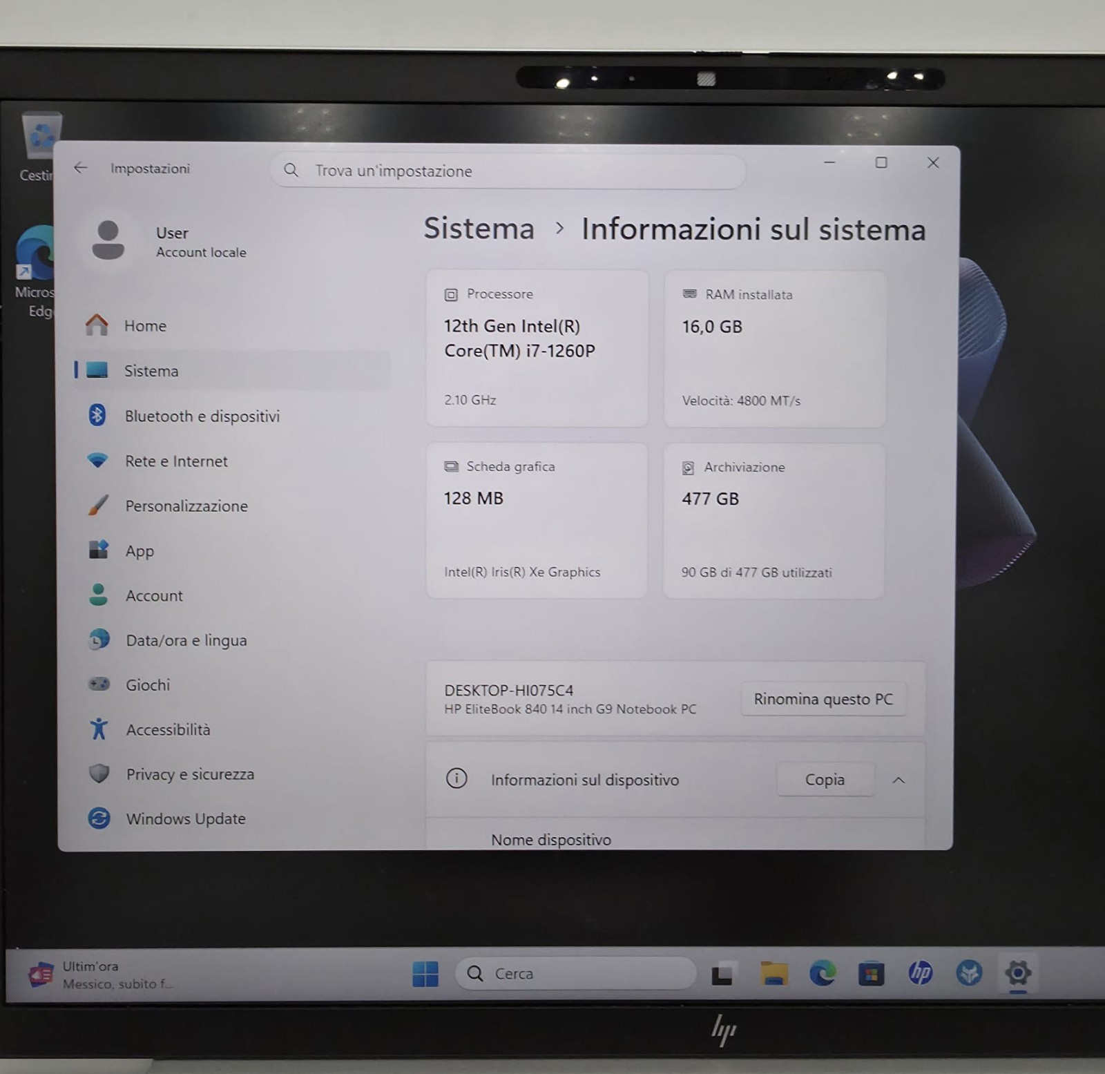Click the Trova un'impostazione search field
This screenshot has height=1074, width=1105.
[x=508, y=171]
